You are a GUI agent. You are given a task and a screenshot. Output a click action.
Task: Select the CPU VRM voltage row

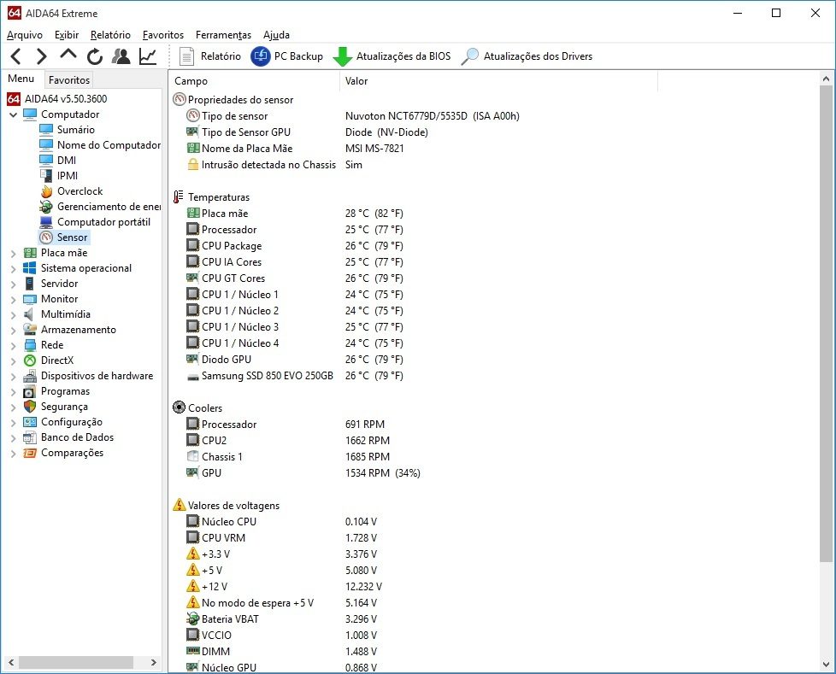coord(281,538)
